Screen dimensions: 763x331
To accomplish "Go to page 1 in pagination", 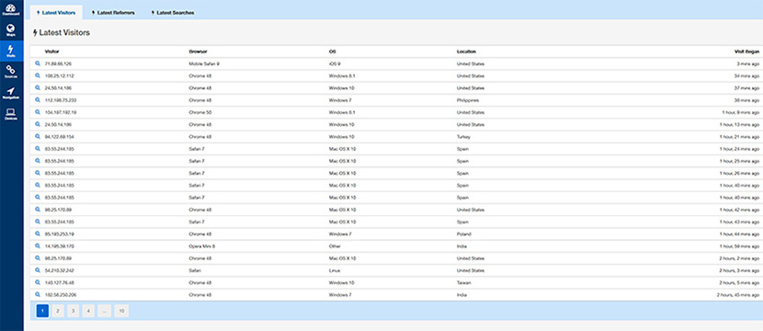I will pos(42,311).
